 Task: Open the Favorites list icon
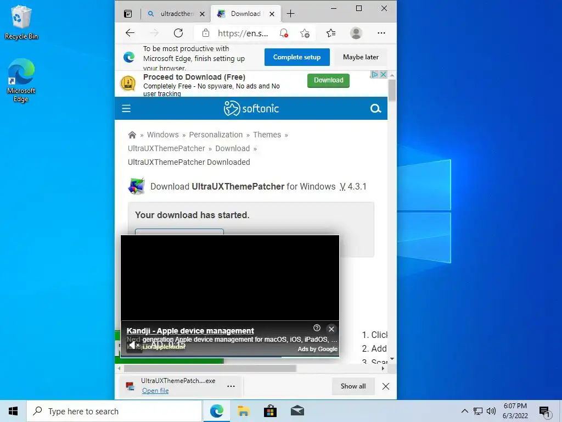click(x=331, y=33)
